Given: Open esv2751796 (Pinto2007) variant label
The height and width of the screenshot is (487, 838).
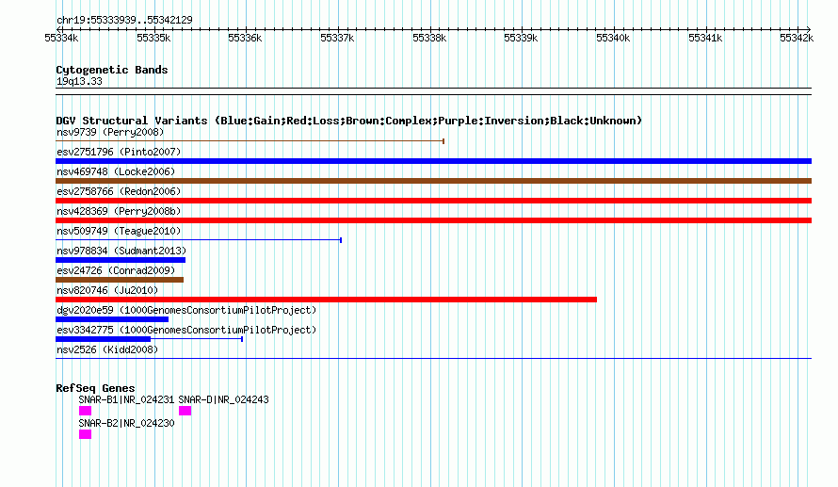Looking at the screenshot, I should click(x=119, y=152).
